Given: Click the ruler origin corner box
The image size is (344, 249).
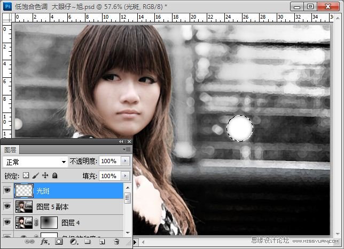Looking at the screenshot, I should tap(7, 18).
